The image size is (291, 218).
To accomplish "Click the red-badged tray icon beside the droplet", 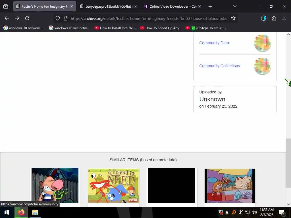I will tap(220, 212).
